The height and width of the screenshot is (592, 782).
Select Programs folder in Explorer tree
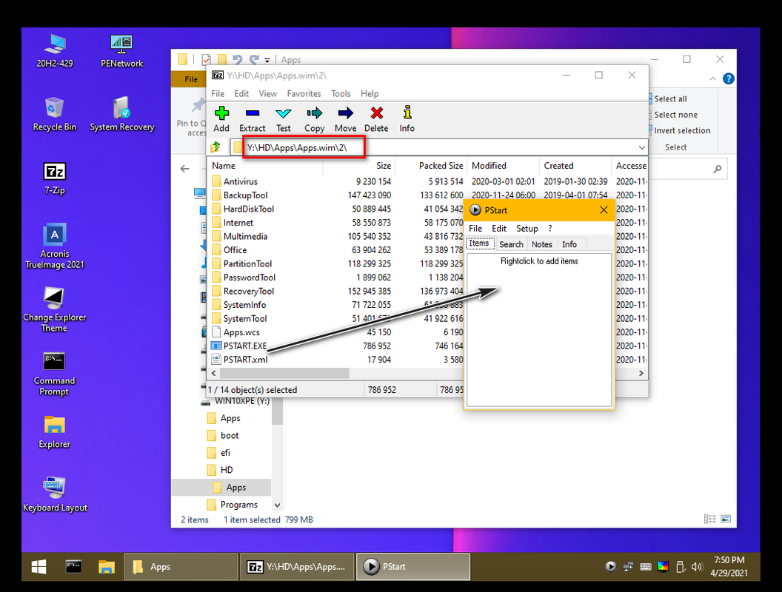point(239,505)
